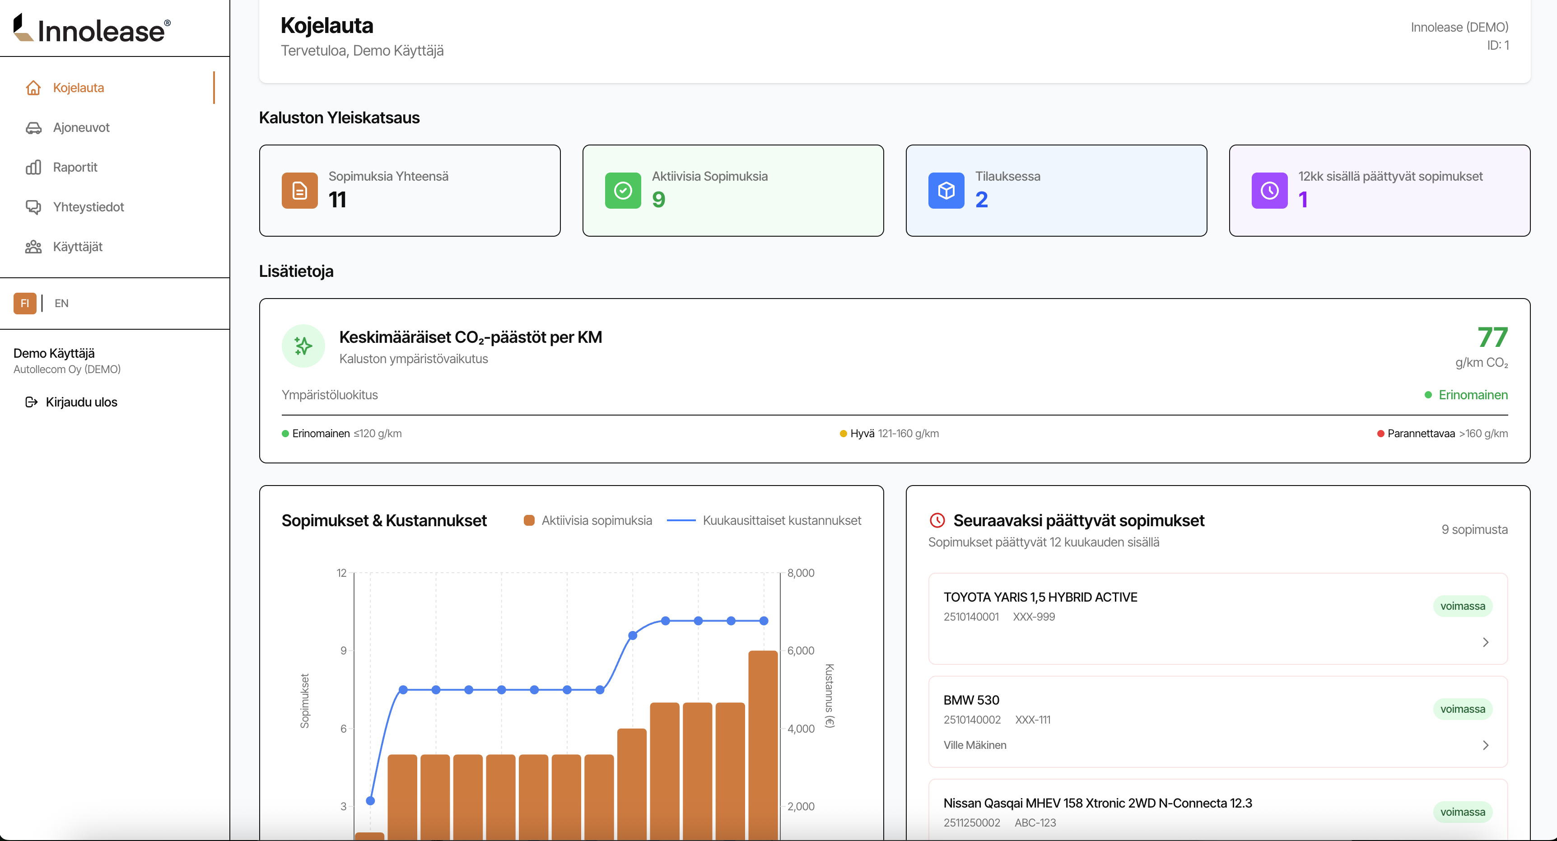Viewport: 1557px width, 841px height.
Task: Click the Yhteystiedot chat bubble icon
Action: (x=33, y=207)
